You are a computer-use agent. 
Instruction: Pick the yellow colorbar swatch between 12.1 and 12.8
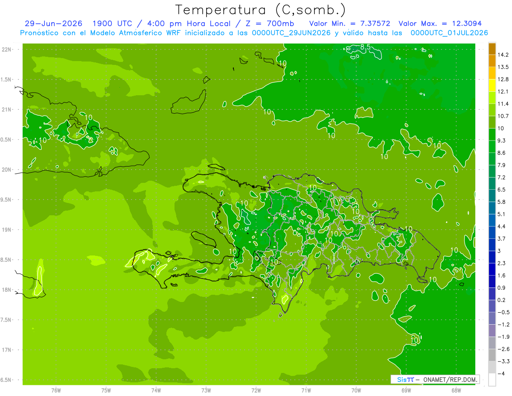pyautogui.click(x=492, y=86)
